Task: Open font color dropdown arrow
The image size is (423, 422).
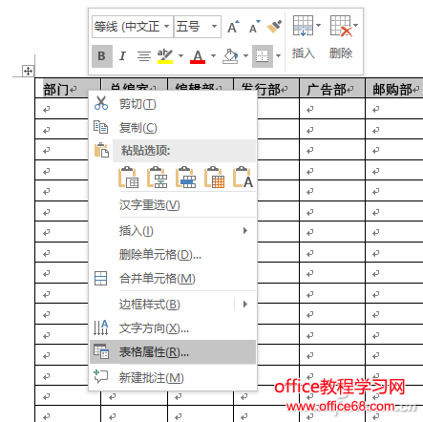Action: coord(213,56)
